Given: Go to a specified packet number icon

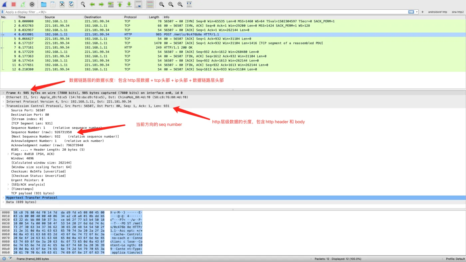Looking at the screenshot, I should 111,4.
